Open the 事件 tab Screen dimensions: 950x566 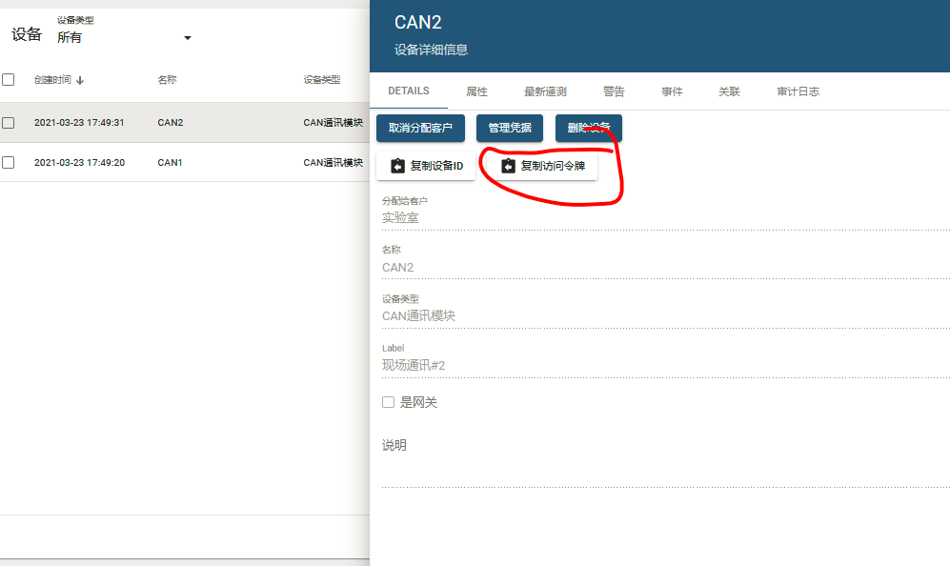[x=672, y=91]
